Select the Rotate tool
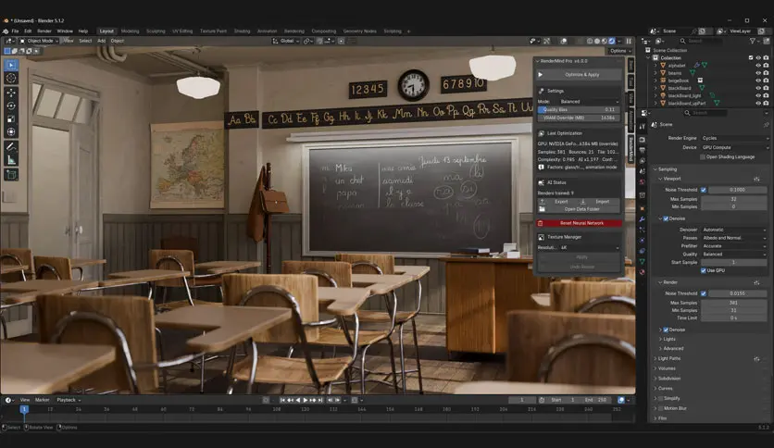774x448 pixels. point(11,106)
